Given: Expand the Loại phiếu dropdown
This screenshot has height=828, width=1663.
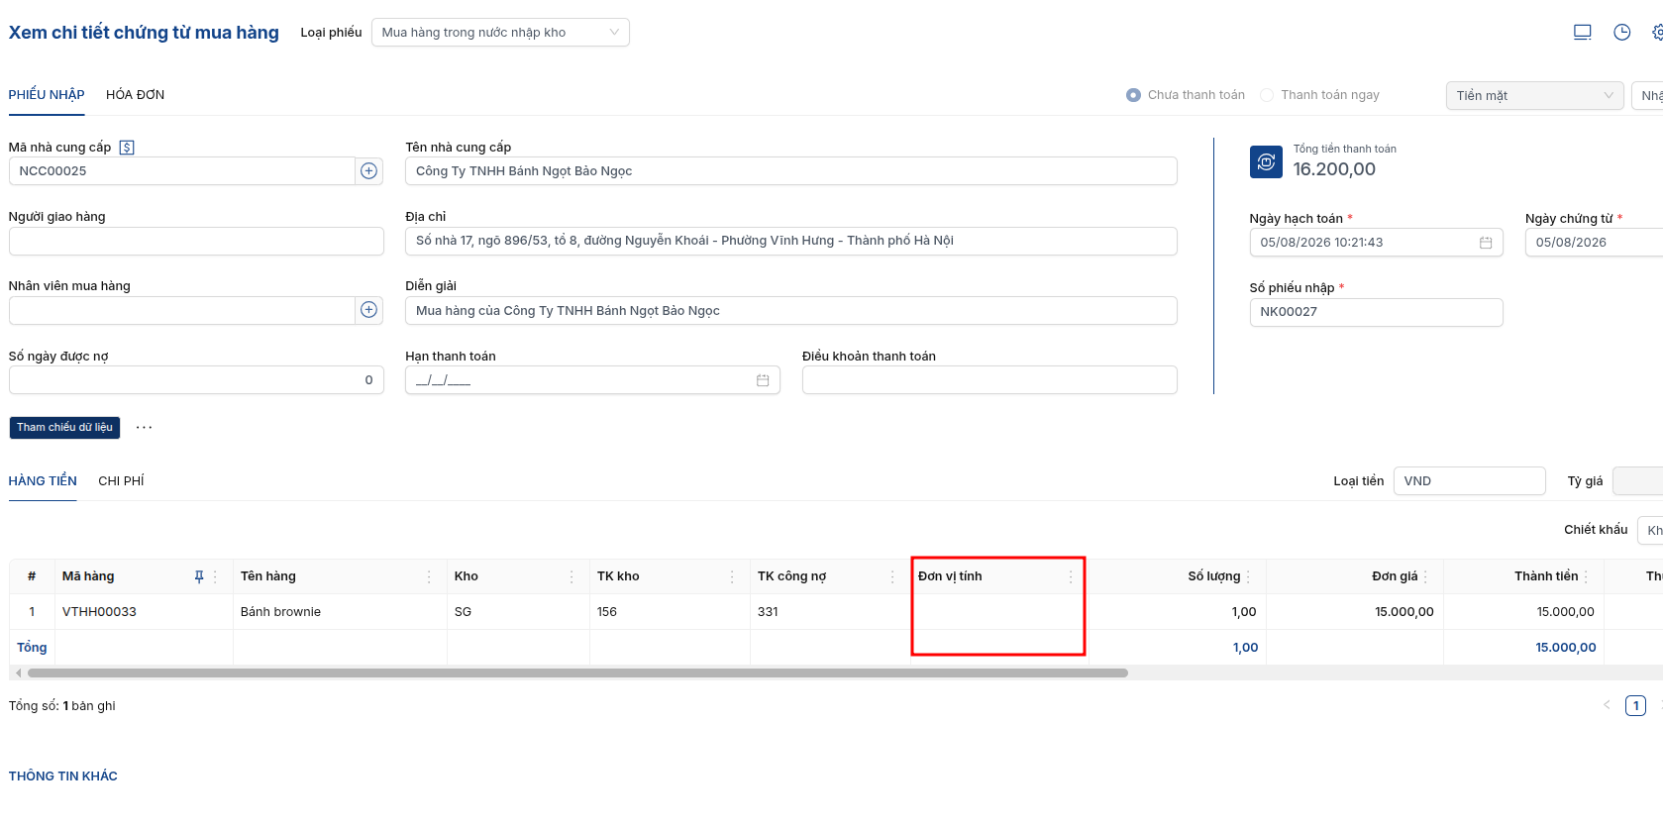Looking at the screenshot, I should [500, 33].
